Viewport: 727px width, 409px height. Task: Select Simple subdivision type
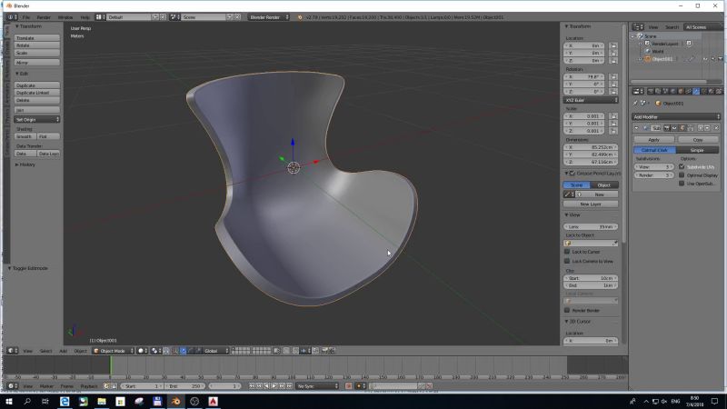(697, 150)
